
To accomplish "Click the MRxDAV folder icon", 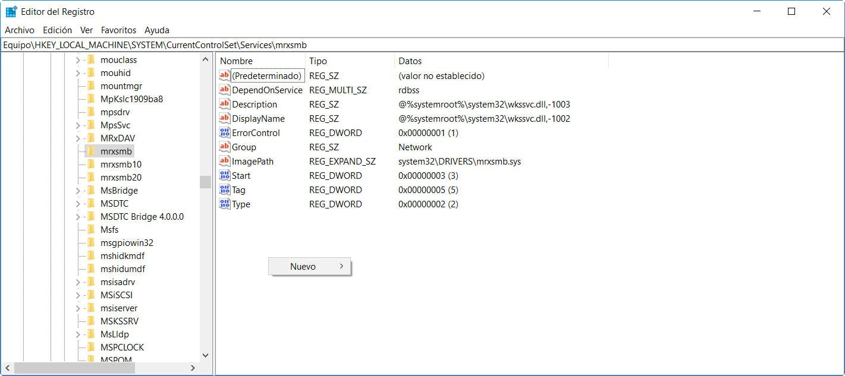I will (x=90, y=138).
